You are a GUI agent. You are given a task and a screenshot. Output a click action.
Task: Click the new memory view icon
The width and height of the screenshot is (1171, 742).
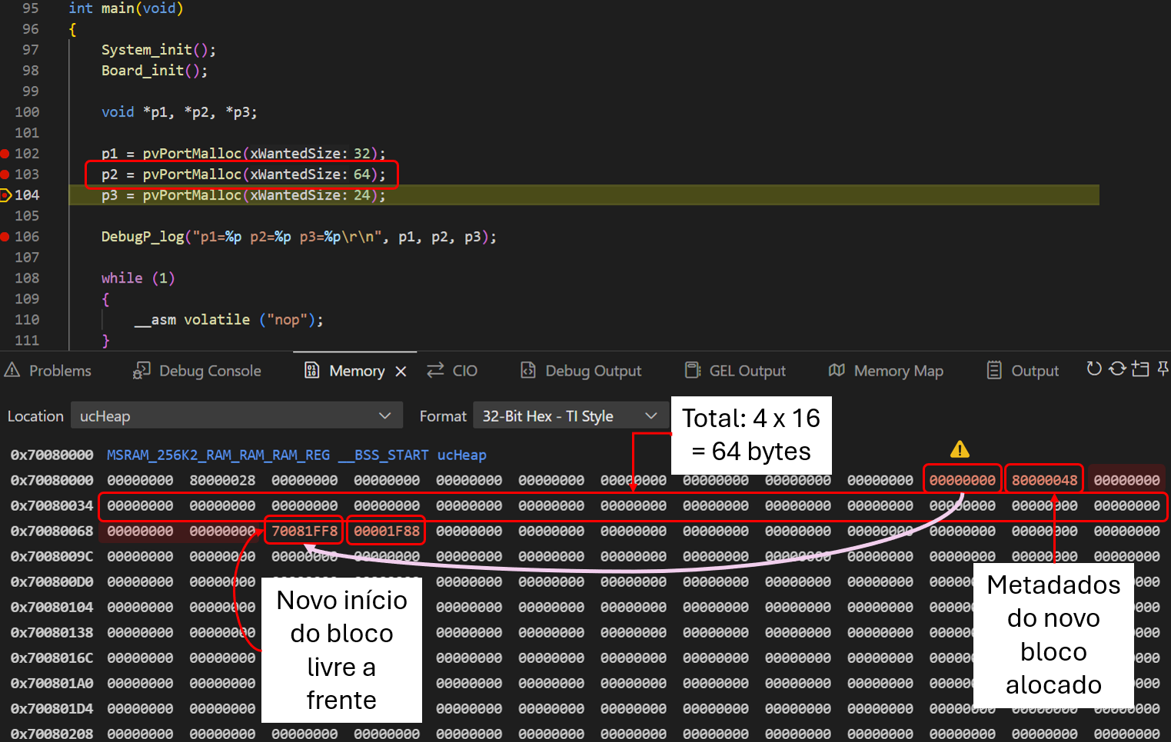pyautogui.click(x=1140, y=369)
